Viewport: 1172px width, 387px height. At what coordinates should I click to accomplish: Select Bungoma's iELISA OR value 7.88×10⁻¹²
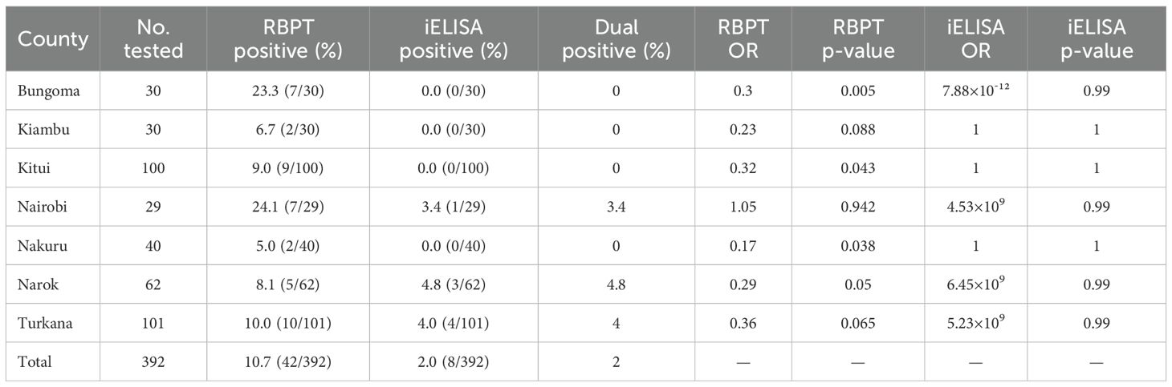click(976, 91)
